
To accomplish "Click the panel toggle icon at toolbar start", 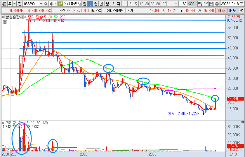I will pos(4,4).
